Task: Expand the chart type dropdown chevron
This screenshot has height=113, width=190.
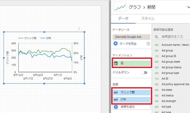Action: pyautogui.click(x=188, y=7)
